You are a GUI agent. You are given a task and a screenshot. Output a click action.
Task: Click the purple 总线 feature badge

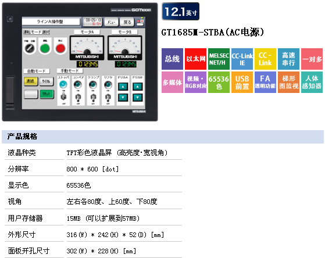tap(172, 59)
